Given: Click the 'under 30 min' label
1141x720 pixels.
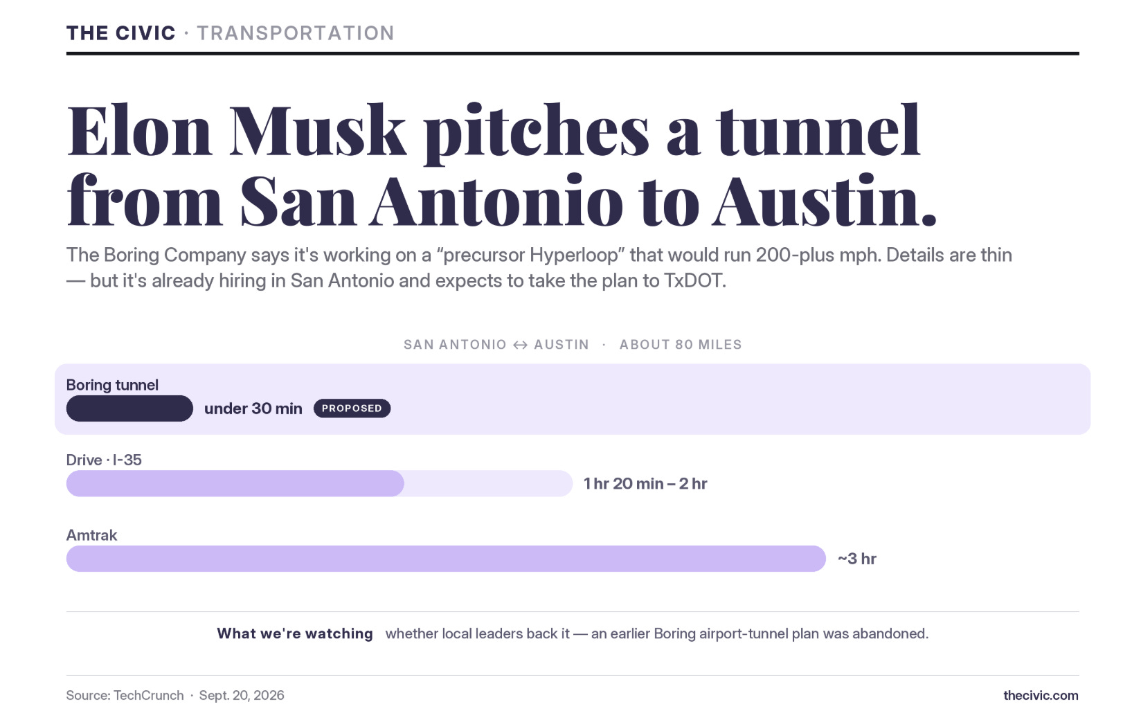Looking at the screenshot, I should 253,408.
